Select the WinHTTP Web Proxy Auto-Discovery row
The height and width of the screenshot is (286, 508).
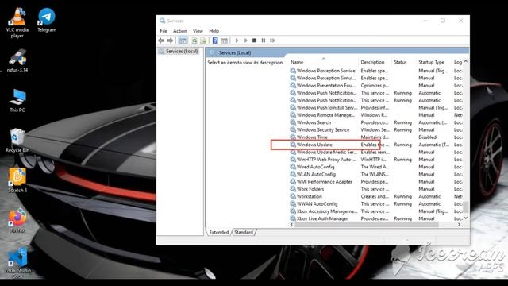[375, 160]
